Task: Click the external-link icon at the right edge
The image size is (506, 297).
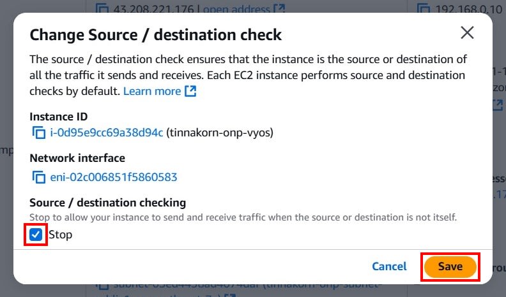Action: [498, 105]
